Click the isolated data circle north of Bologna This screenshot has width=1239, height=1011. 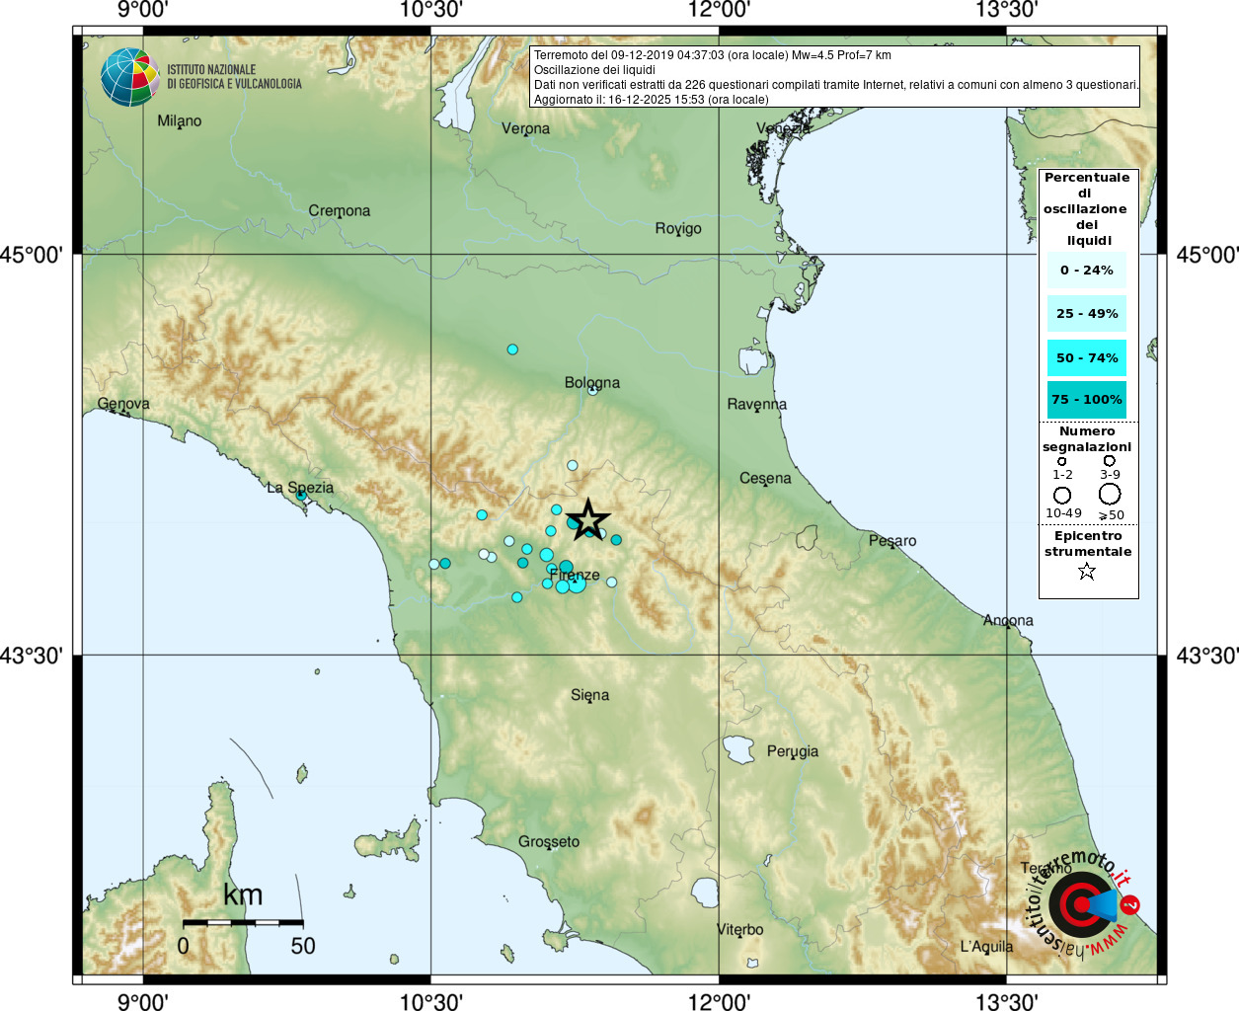tap(512, 350)
